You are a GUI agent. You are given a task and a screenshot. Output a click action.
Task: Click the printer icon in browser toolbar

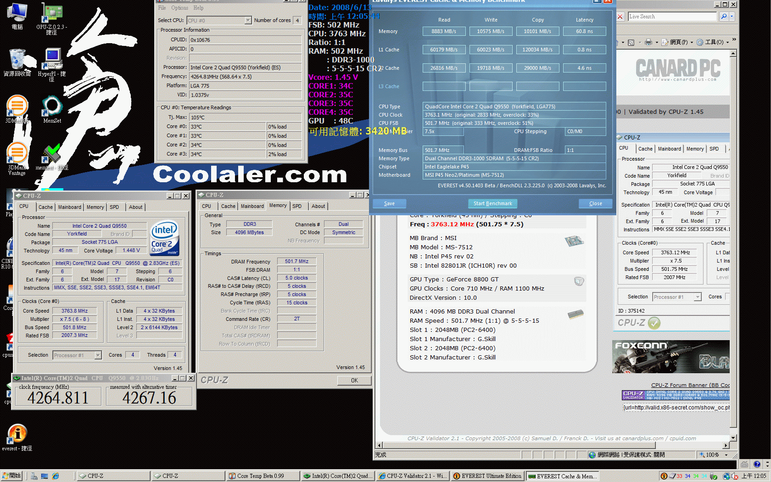(x=648, y=42)
